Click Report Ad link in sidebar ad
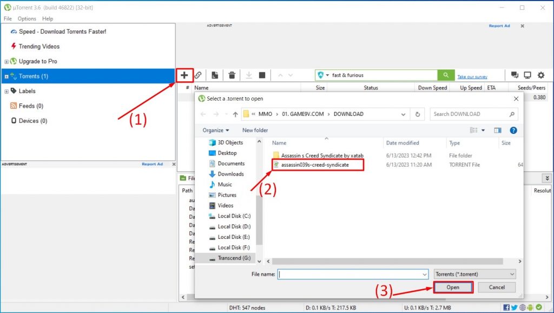Image resolution: width=554 pixels, height=313 pixels. 152,164
